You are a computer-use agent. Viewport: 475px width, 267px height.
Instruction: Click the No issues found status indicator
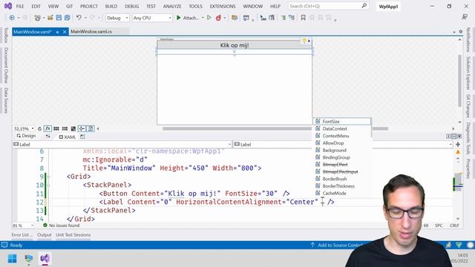(x=61, y=225)
